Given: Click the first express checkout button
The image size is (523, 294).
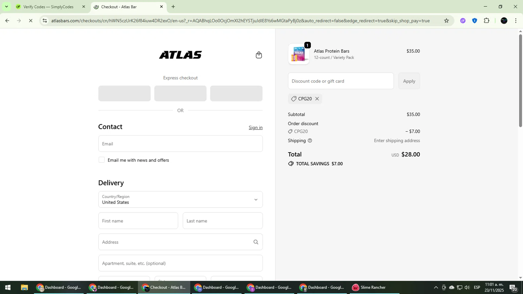Looking at the screenshot, I should [x=124, y=93].
